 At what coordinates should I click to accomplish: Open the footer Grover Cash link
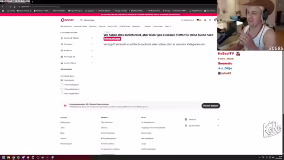(x=146, y=133)
